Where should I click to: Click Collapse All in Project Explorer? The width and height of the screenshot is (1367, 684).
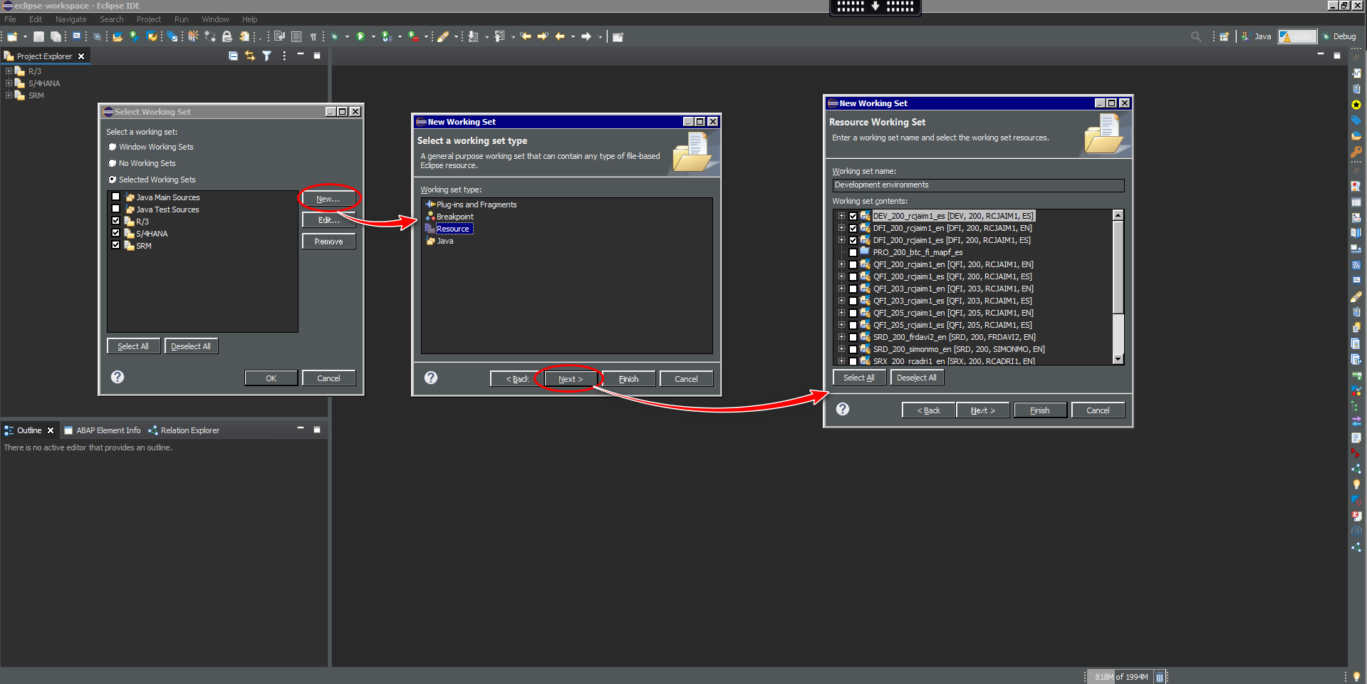pos(233,56)
